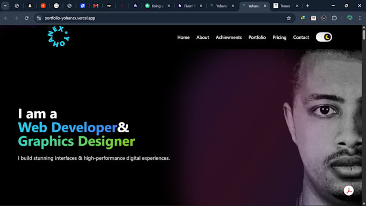Click the 'Graphics Designer' heading text

click(x=76, y=141)
